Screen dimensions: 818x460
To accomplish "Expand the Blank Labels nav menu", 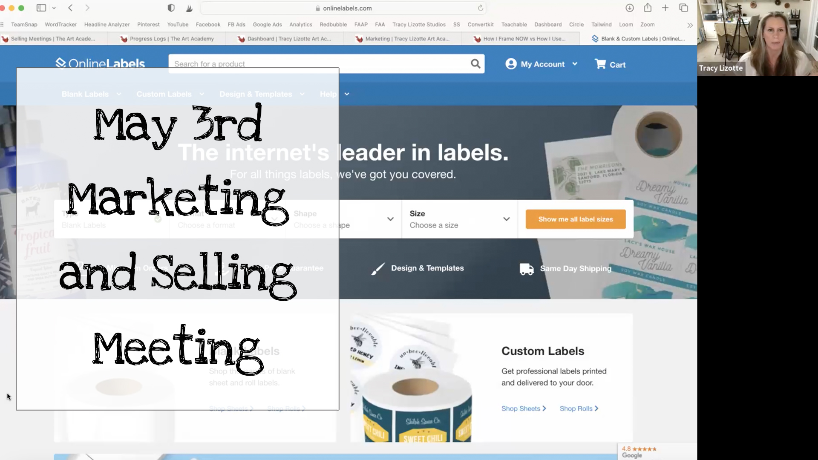I will pyautogui.click(x=91, y=94).
